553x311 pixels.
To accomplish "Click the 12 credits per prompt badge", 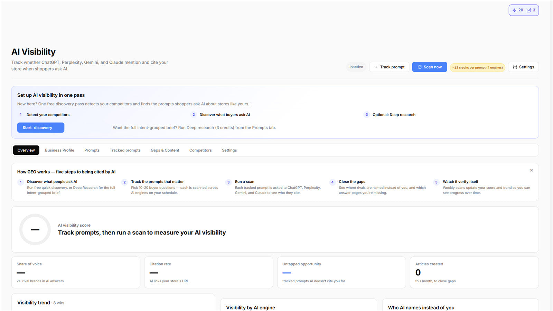I will [x=477, y=67].
